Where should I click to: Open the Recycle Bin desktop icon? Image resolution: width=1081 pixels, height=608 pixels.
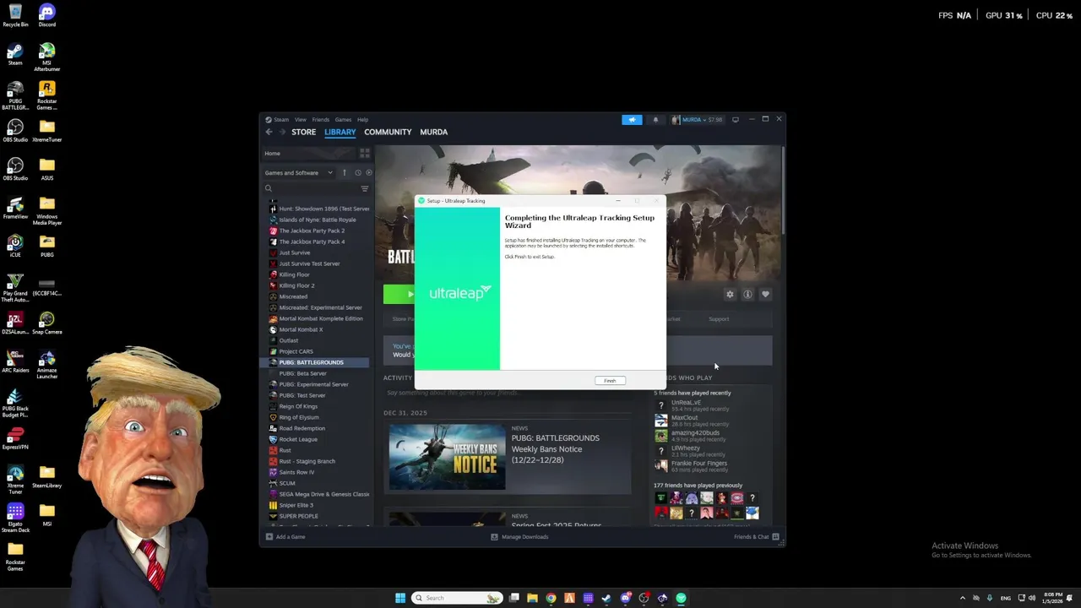pyautogui.click(x=15, y=15)
